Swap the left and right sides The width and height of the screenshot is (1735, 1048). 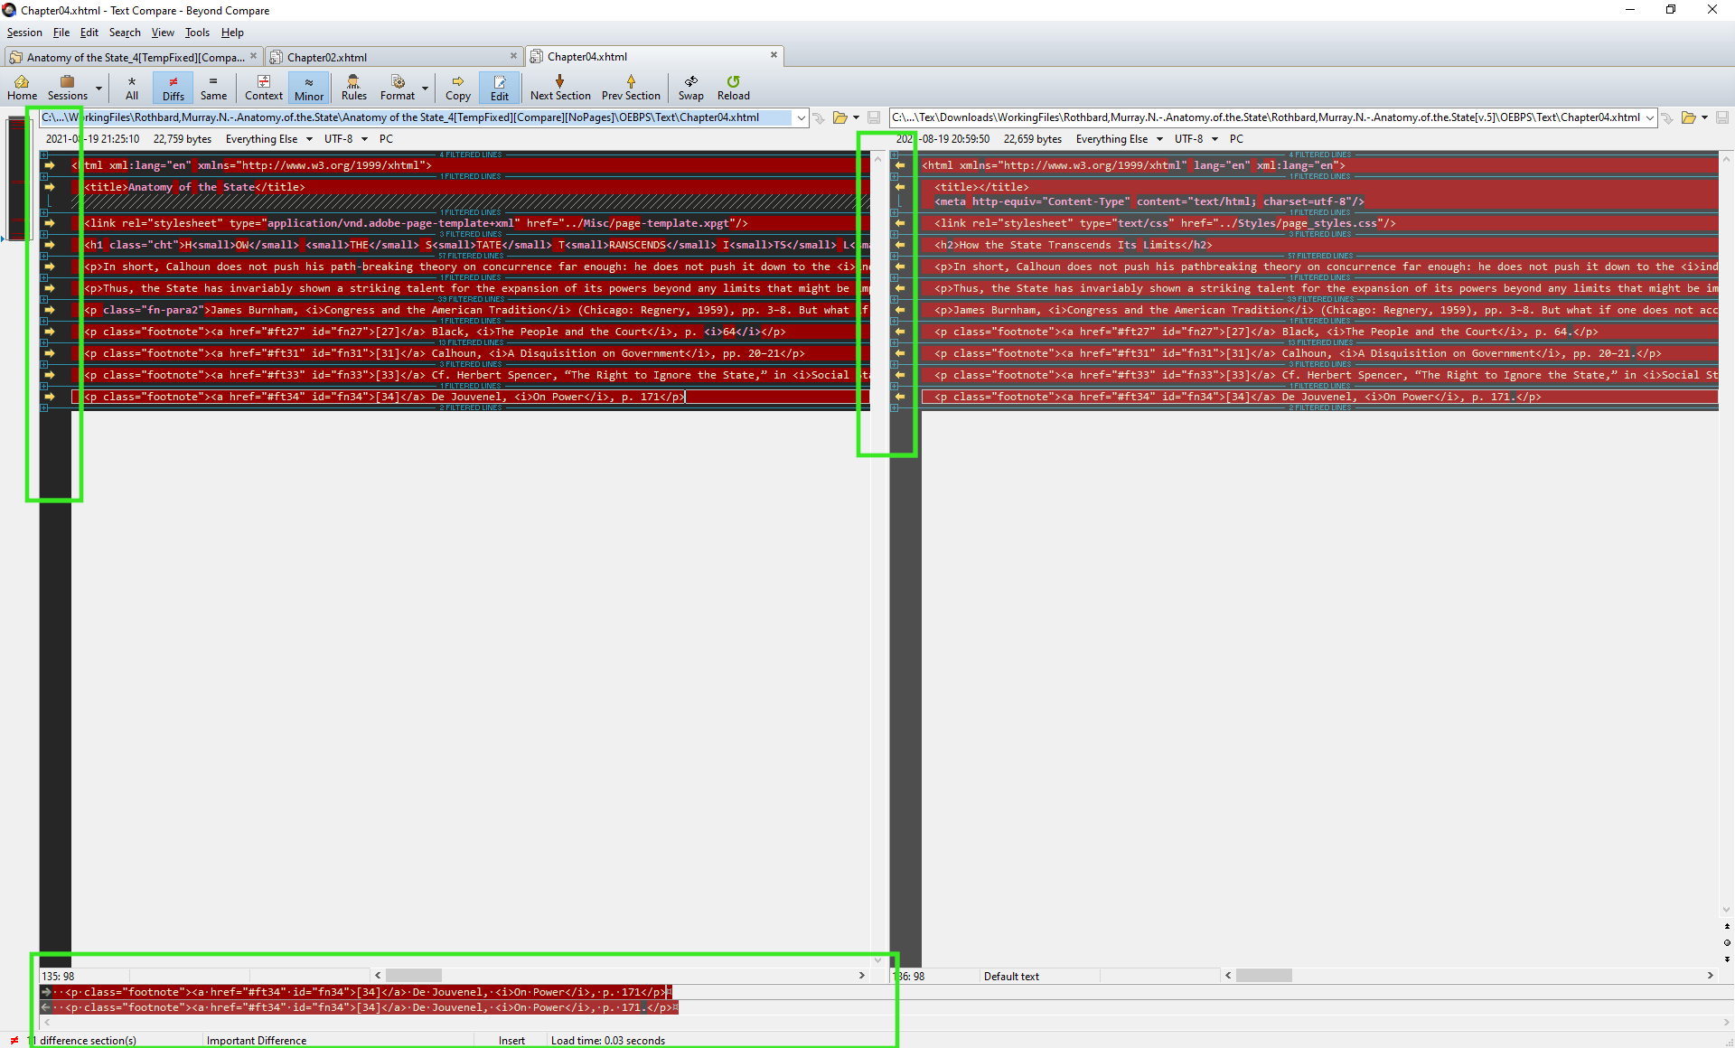(x=690, y=87)
